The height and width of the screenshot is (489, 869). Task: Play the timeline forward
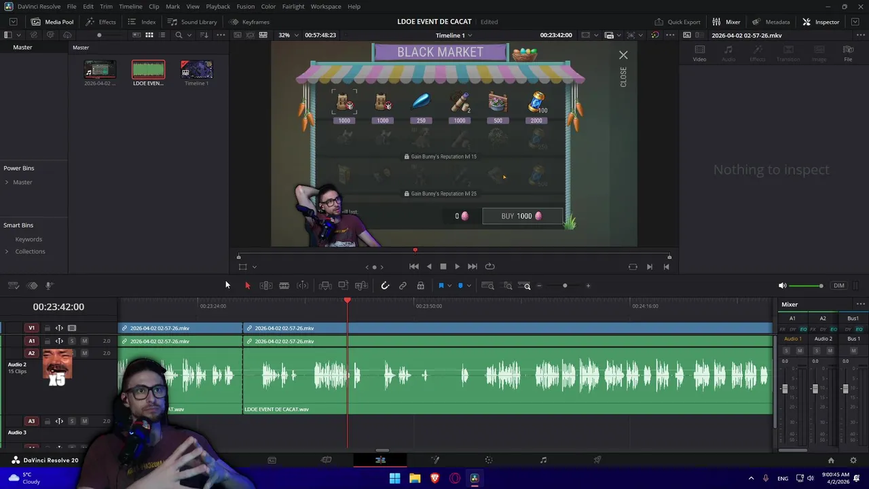click(x=457, y=267)
